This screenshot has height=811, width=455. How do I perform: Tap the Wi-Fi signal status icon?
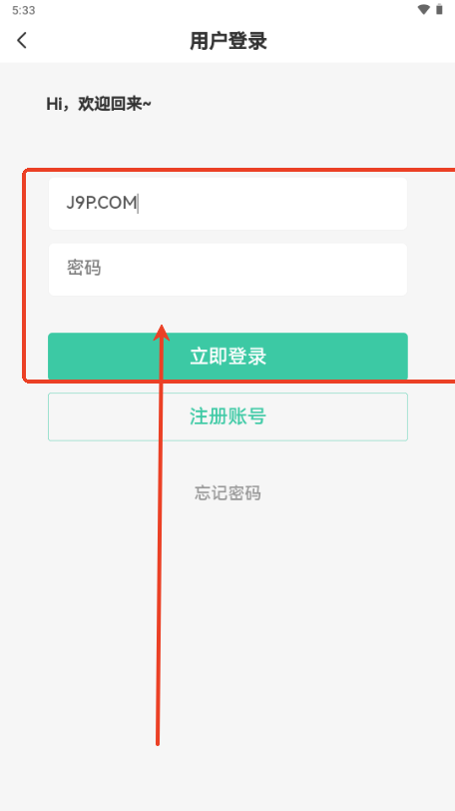(423, 9)
